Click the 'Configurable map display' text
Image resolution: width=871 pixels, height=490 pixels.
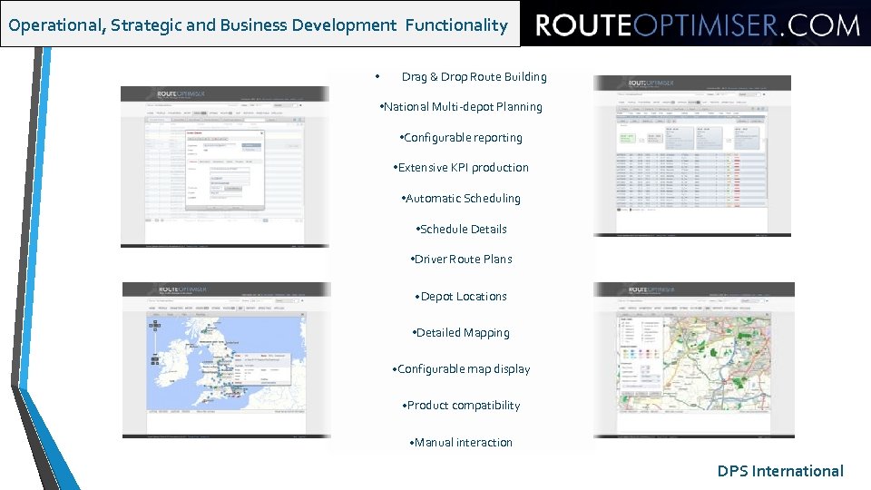point(464,369)
